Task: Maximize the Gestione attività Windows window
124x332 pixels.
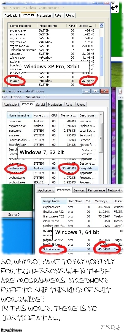Action: click(x=95, y=91)
